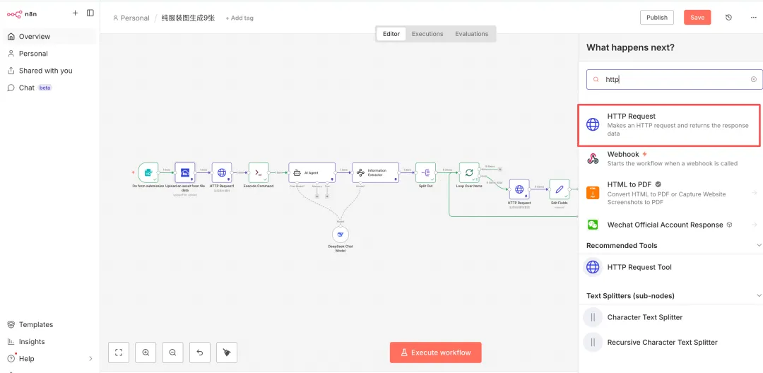This screenshot has width=763, height=373.
Task: Click the Add tag link
Action: (x=239, y=18)
